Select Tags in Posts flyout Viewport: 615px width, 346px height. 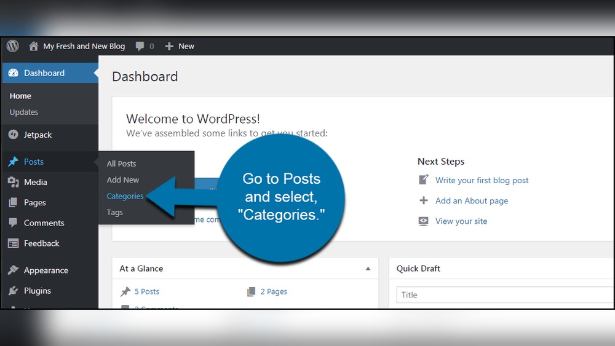[114, 213]
